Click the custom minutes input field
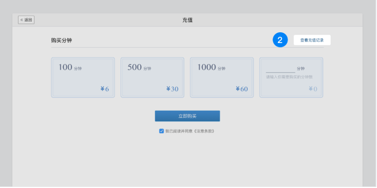Screen dimensions: 377x188 [280, 69]
